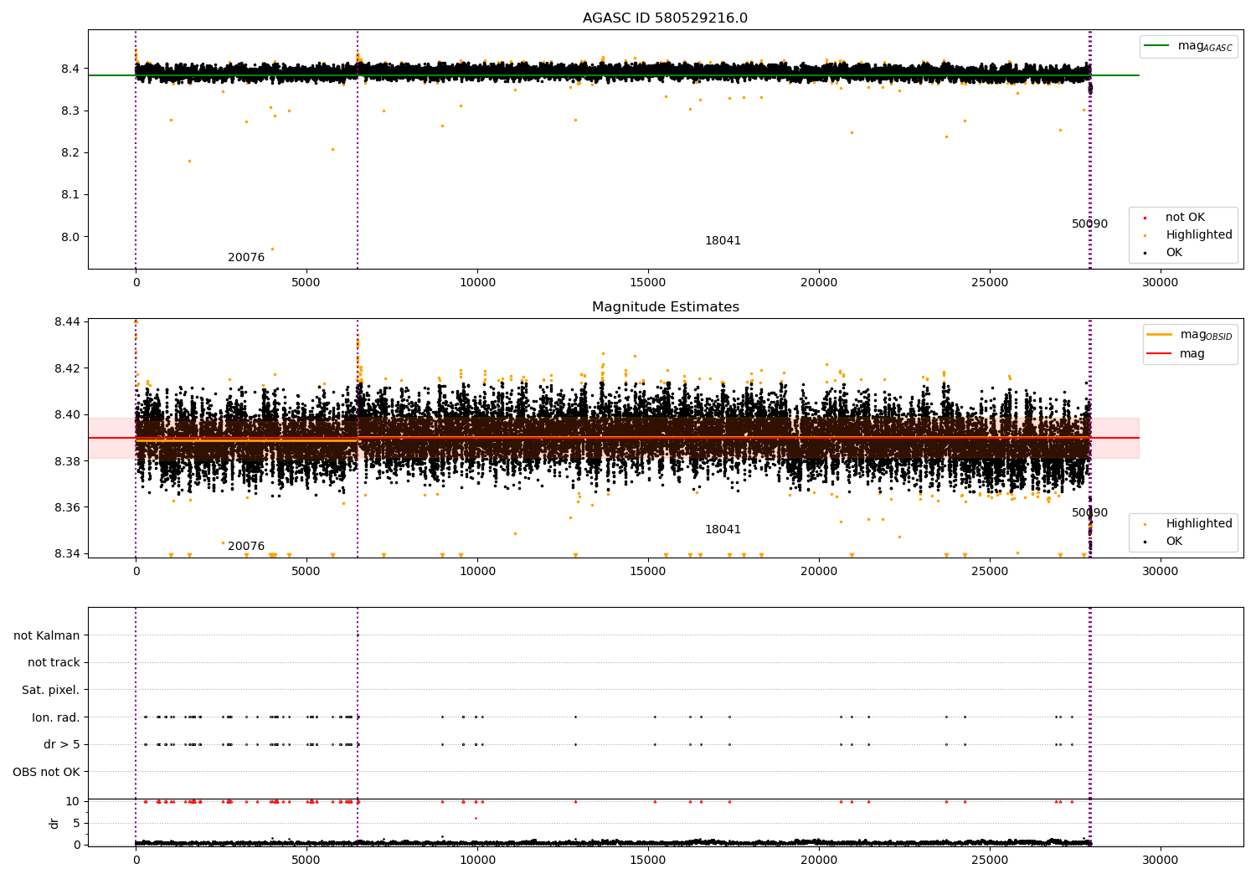Click the "8.36" y-tick label
1256x879 pixels.
coord(68,508)
